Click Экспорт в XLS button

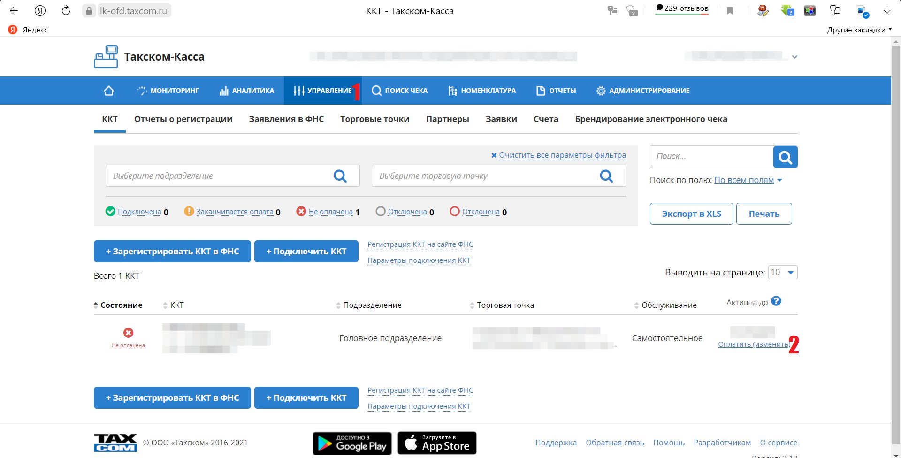691,214
